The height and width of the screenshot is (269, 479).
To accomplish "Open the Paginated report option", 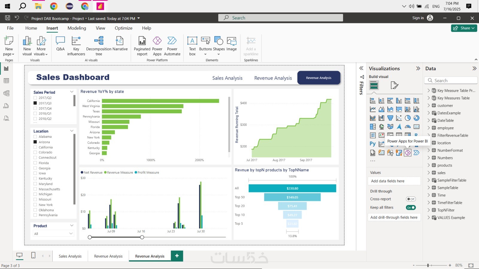I will point(142,46).
